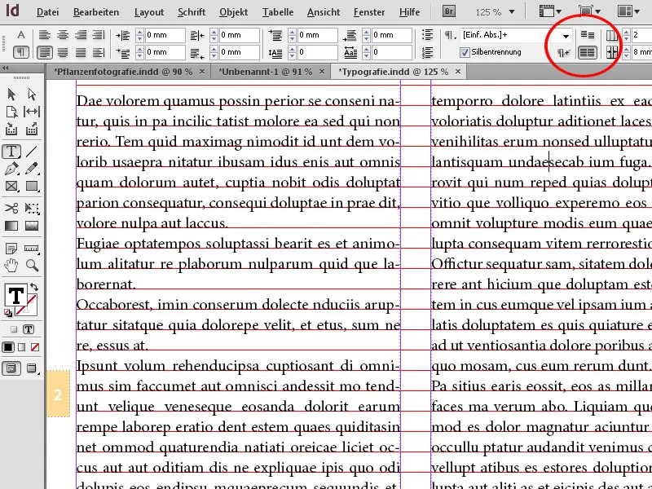Select the Selection tool (black arrow)
The height and width of the screenshot is (489, 652).
(11, 95)
